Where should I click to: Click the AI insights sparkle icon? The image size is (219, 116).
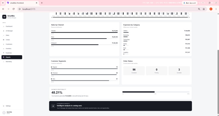coord(53,106)
